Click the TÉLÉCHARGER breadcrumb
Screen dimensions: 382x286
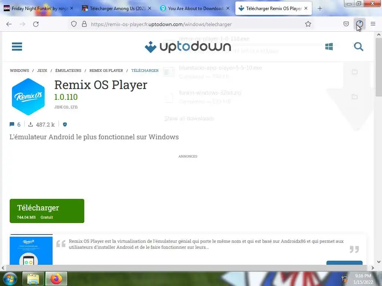point(145,70)
